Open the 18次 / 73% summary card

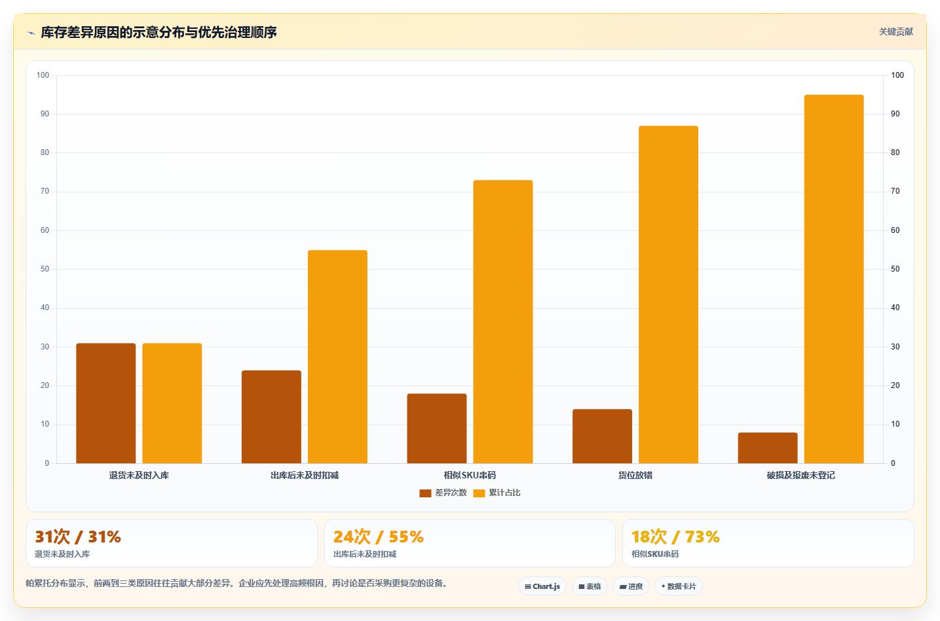[x=768, y=543]
